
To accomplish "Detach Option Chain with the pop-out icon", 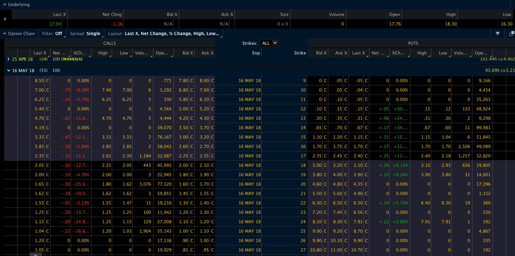I will tap(512, 34).
